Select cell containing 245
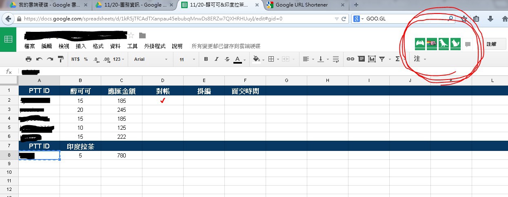This screenshot has width=508, height=197. click(122, 110)
